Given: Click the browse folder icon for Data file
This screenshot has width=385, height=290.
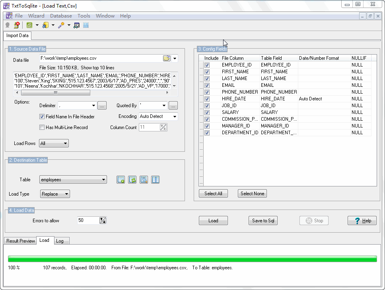Looking at the screenshot, I should pos(167,58).
